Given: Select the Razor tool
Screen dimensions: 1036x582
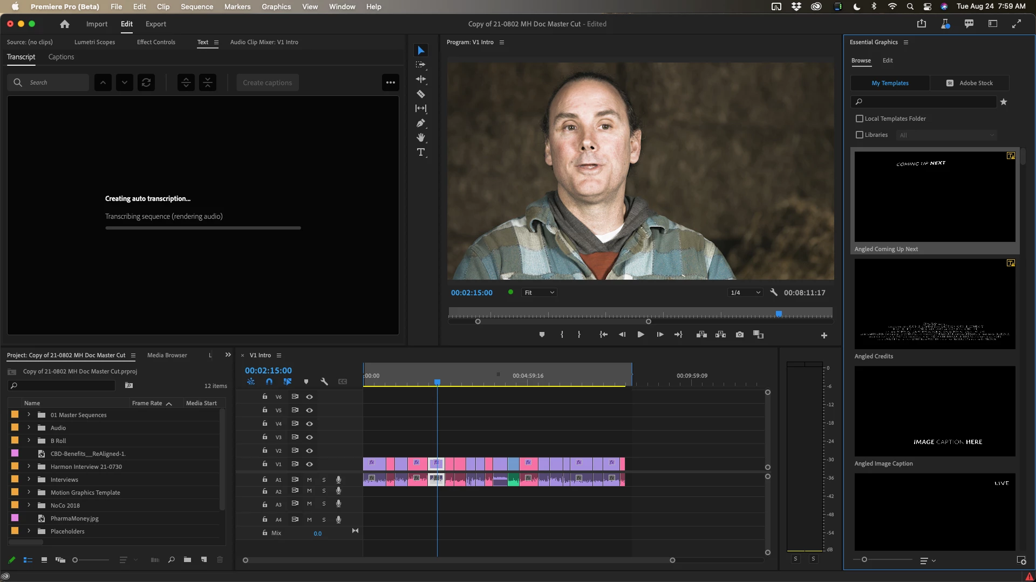Looking at the screenshot, I should (x=421, y=94).
